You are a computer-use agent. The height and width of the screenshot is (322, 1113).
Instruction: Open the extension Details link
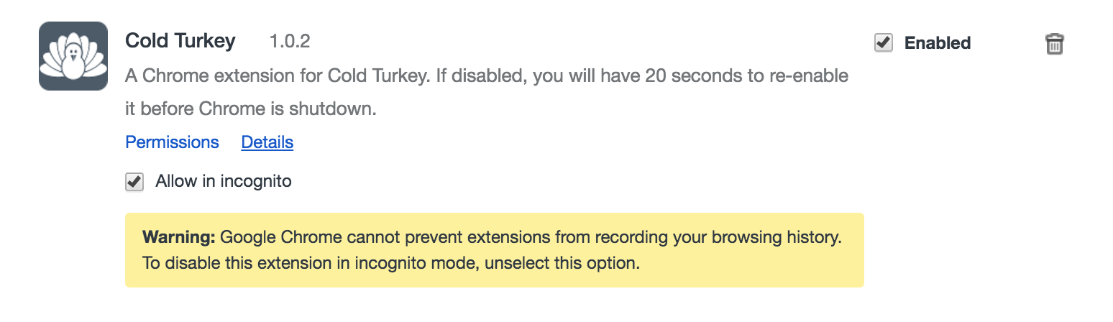pyautogui.click(x=267, y=142)
